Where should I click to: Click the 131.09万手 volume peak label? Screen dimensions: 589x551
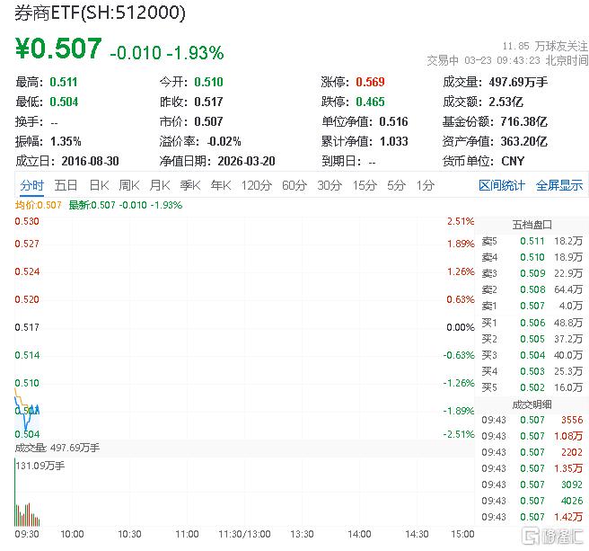pyautogui.click(x=40, y=466)
